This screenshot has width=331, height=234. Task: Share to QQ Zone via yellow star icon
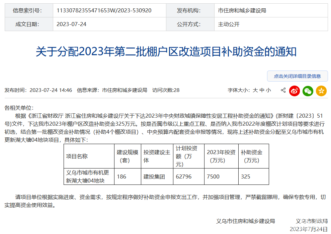(x=321, y=91)
